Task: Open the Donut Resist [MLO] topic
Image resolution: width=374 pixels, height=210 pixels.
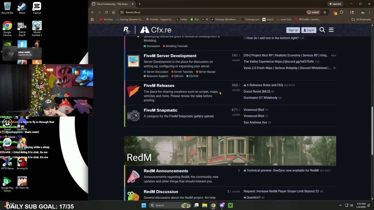Action: click(257, 92)
